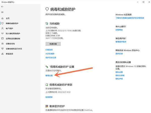The width and height of the screenshot is (151, 113).
Task: Click the 帮助改进 Windows 安全中心 heading
Action: (x=128, y=50)
